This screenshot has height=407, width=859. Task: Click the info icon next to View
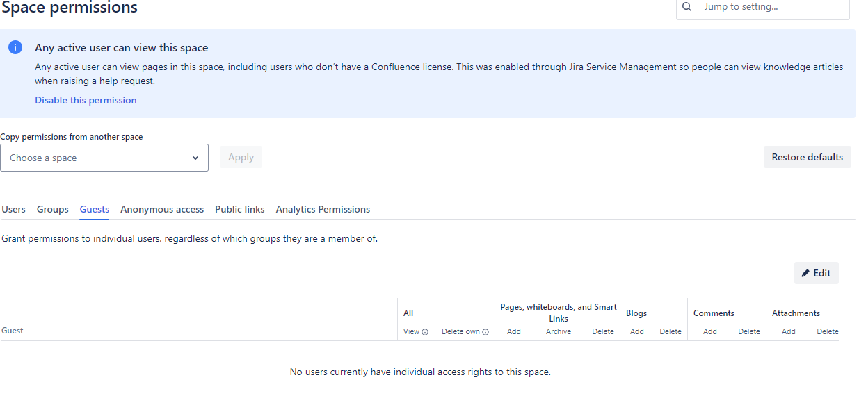425,332
